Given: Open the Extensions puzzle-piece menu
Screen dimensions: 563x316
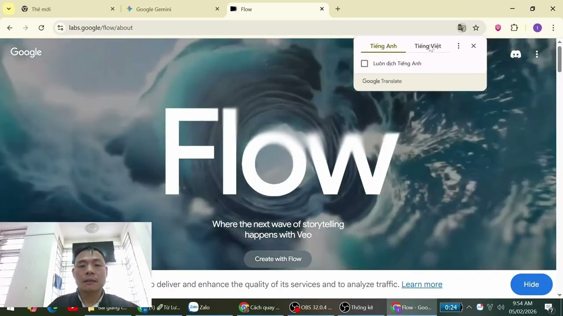Looking at the screenshot, I should [x=514, y=28].
